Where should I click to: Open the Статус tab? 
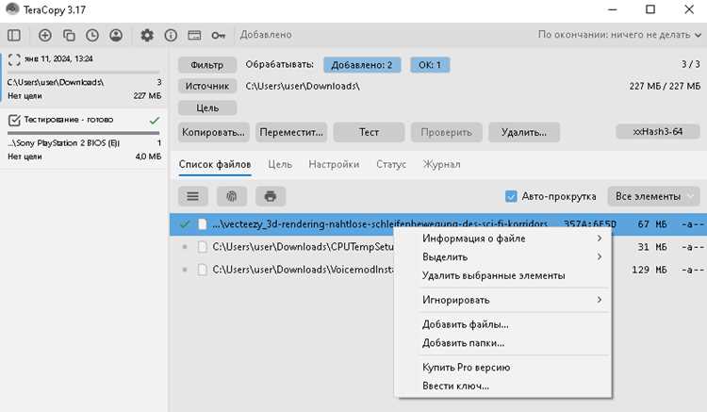[391, 165]
